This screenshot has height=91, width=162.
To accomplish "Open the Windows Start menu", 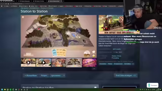I will coord(2,89).
